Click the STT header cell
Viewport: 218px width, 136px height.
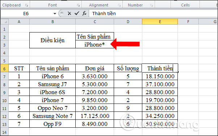click(x=19, y=68)
